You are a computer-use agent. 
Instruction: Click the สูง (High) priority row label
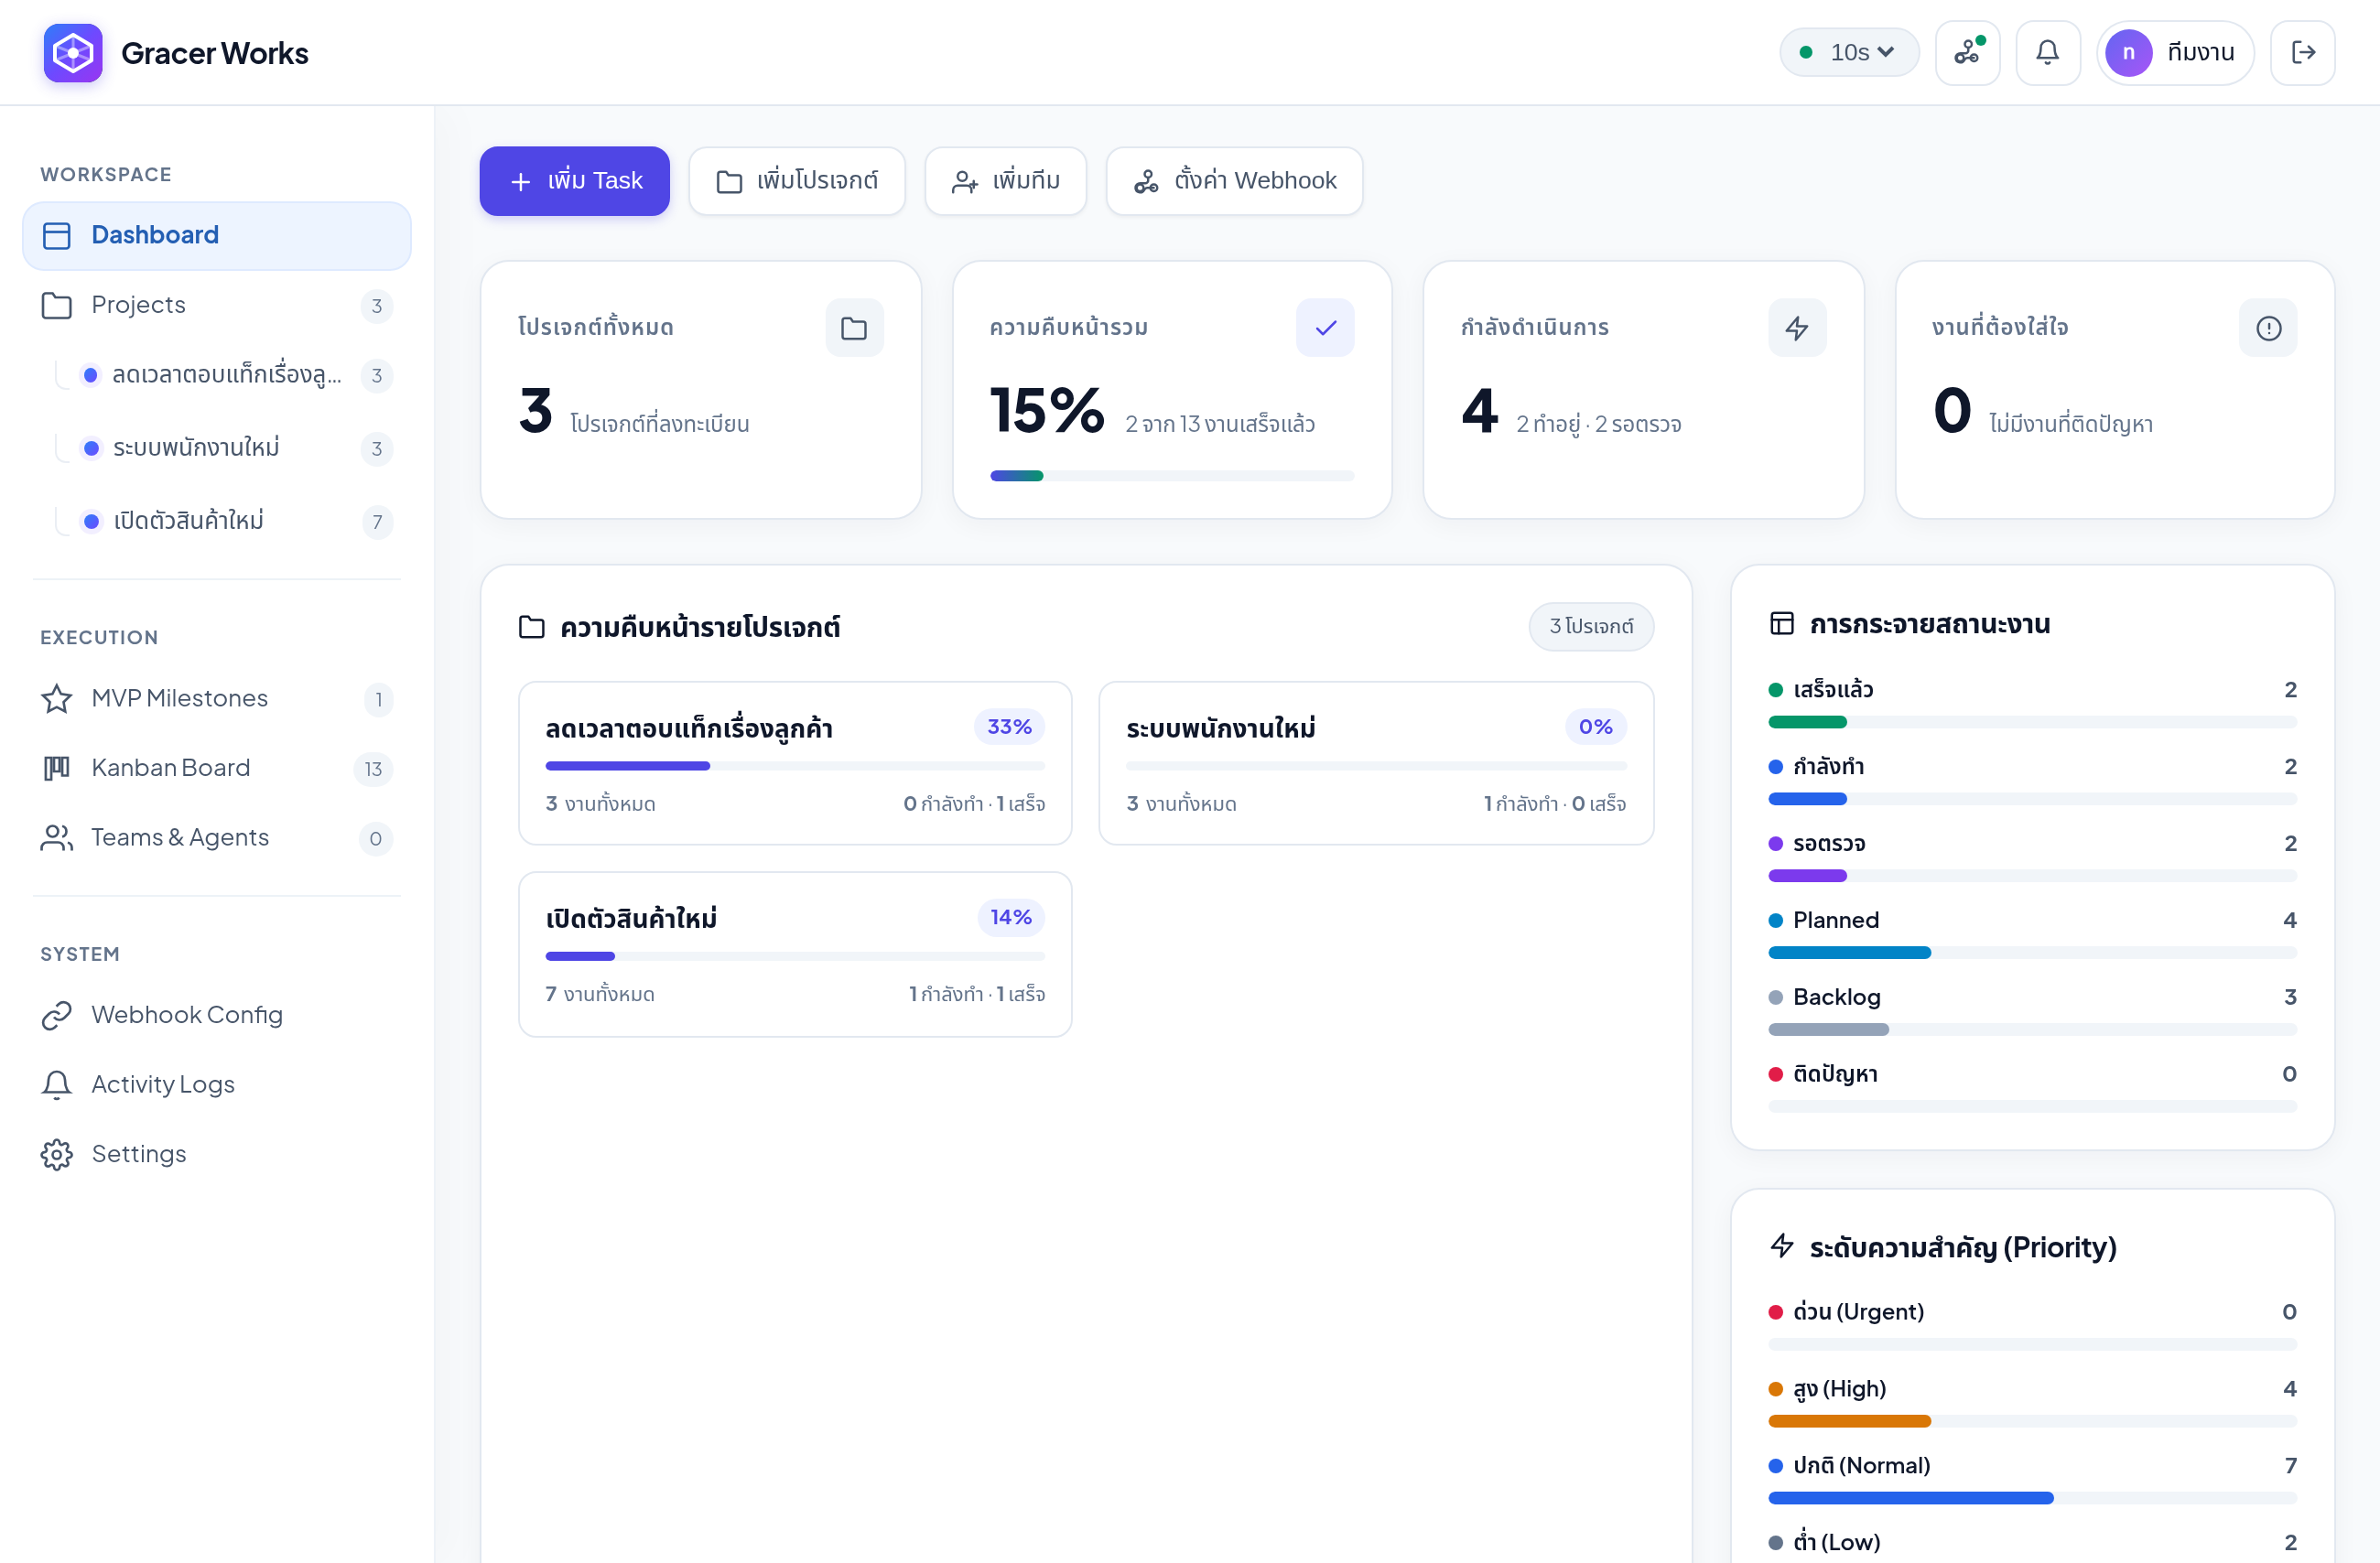point(1839,1389)
